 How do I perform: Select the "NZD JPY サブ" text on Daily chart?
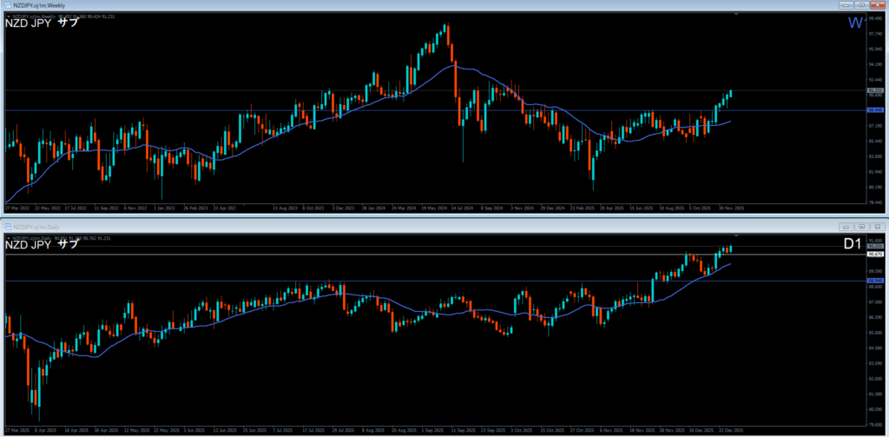click(42, 244)
